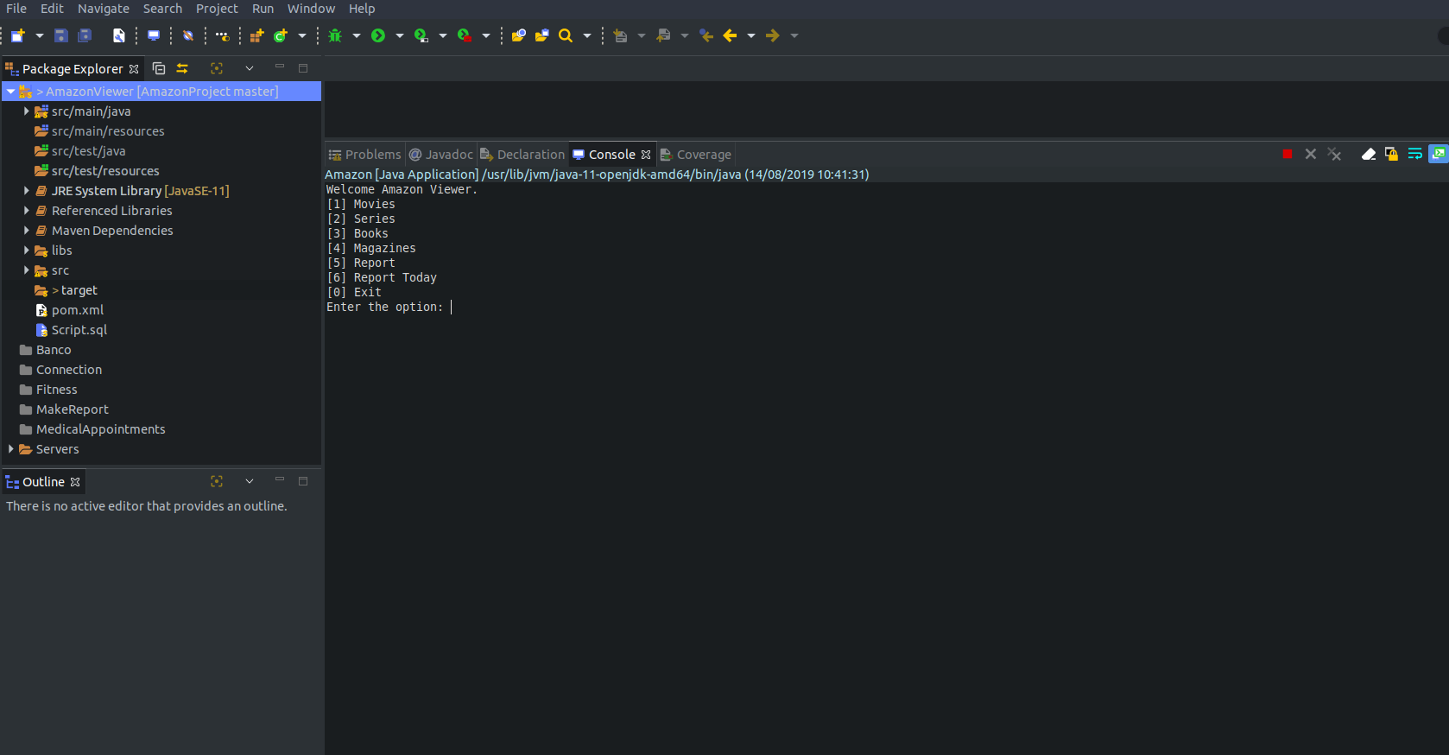1449x755 pixels.
Task: Click Collapse All in Package Explorer
Action: click(159, 68)
